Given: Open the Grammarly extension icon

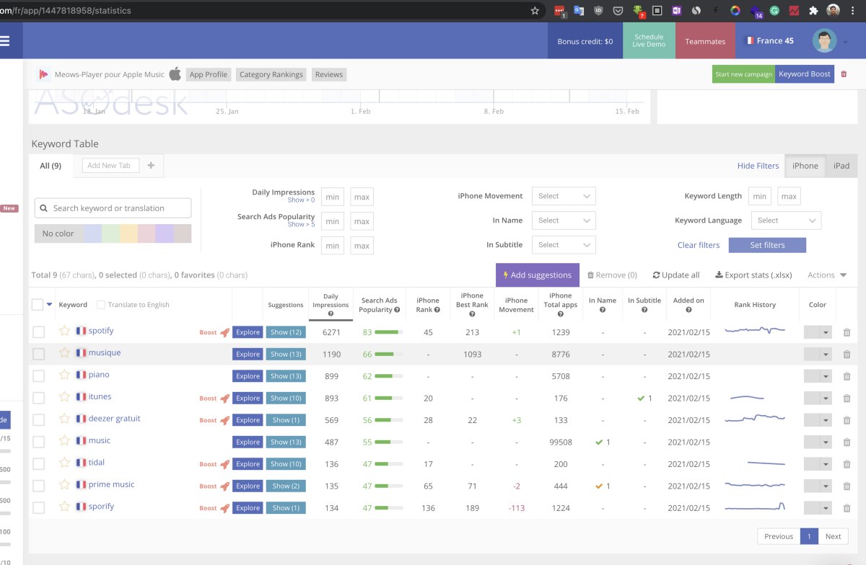Looking at the screenshot, I should (x=774, y=11).
